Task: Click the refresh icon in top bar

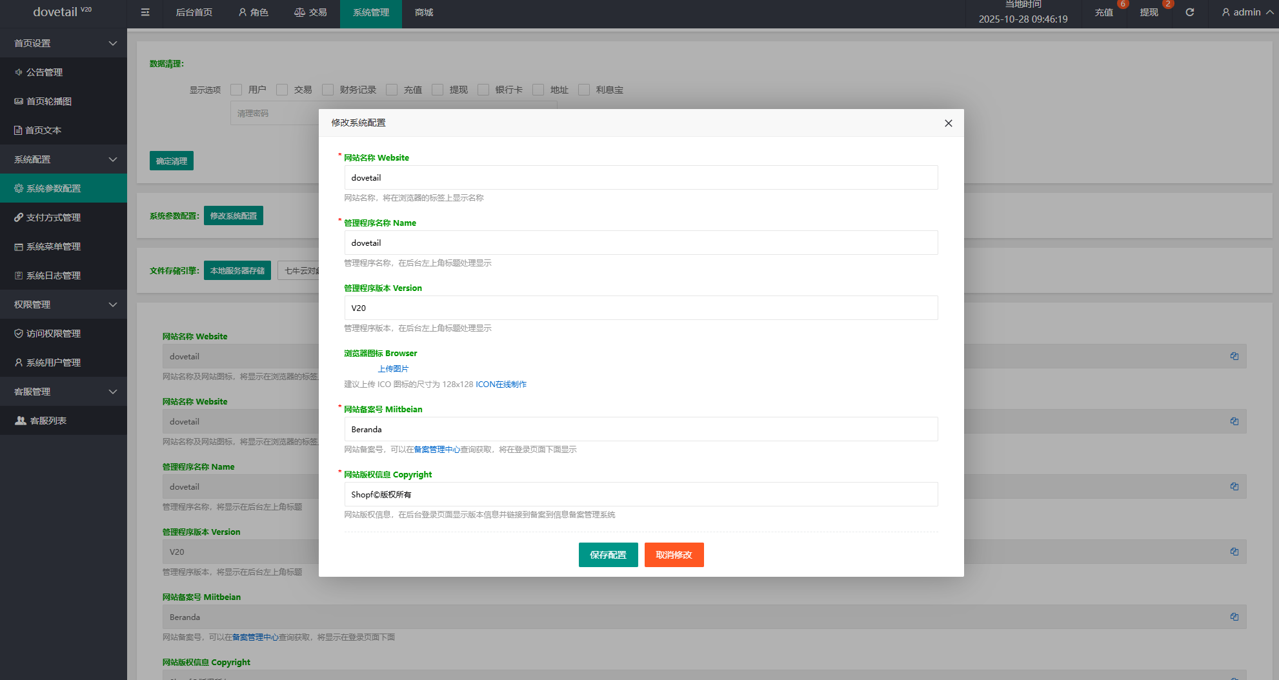Action: point(1189,12)
